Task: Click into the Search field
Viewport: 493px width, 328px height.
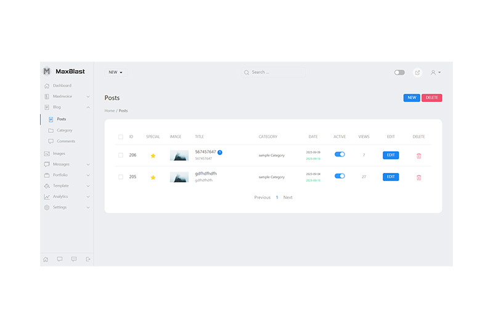Action: tap(274, 73)
